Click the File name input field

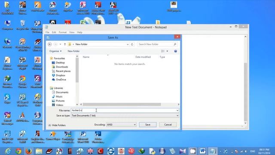(x=123, y=110)
